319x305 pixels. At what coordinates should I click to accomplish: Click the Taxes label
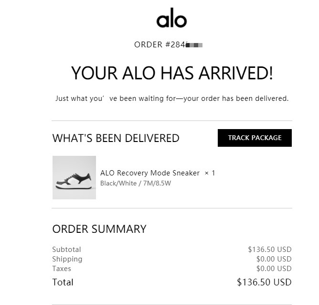click(x=62, y=269)
